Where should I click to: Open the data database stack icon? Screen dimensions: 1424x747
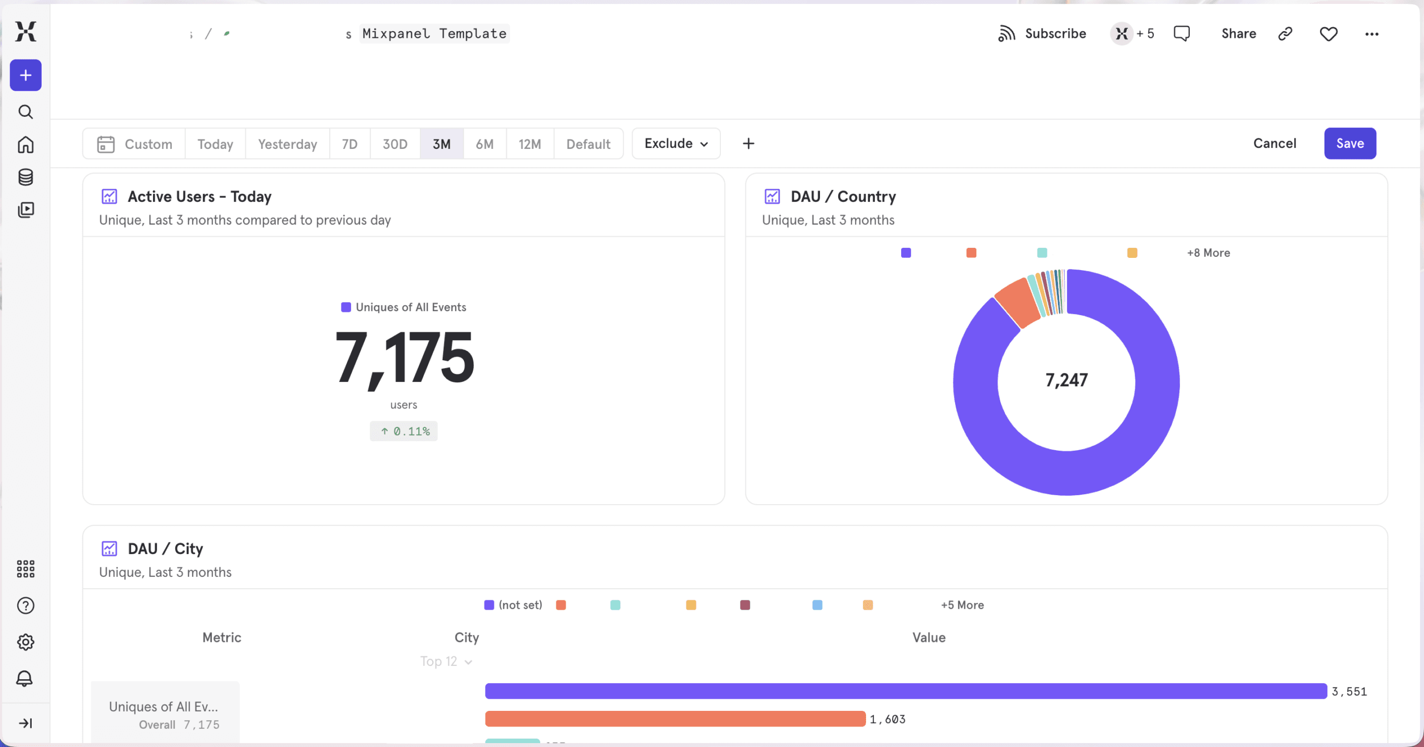tap(26, 177)
